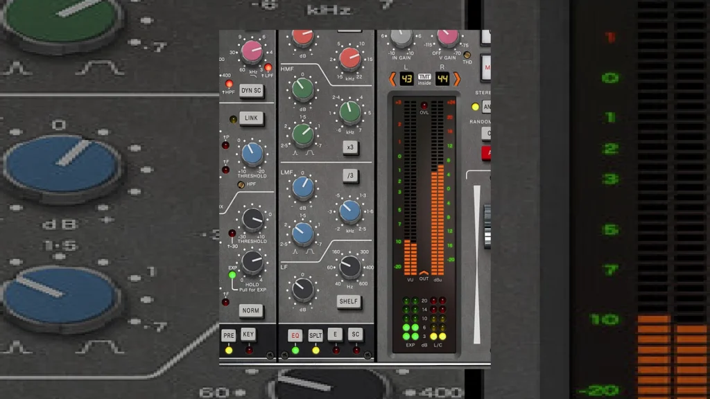Click the green HMF kHz frequency knob
The image size is (710, 399).
350,112
